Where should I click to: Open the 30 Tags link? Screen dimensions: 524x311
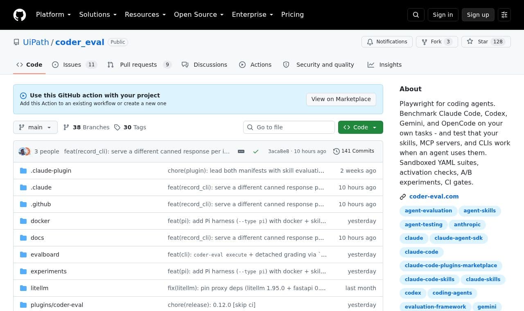point(130,127)
